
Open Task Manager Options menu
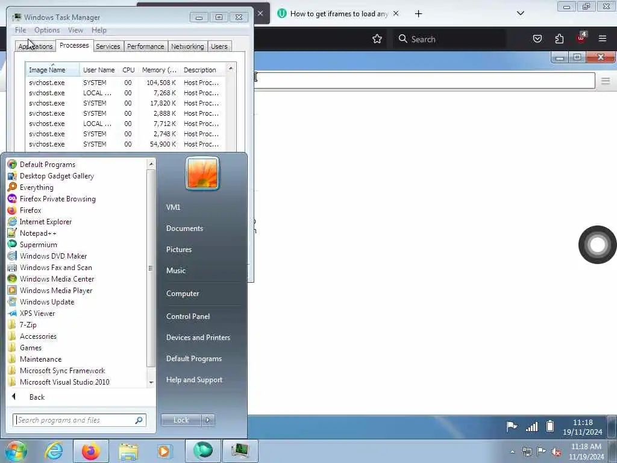[x=47, y=30]
